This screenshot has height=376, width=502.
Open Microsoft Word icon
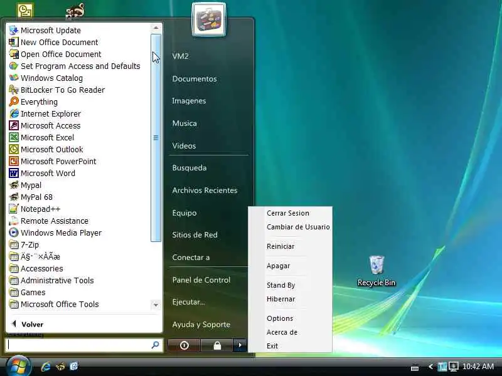click(14, 173)
